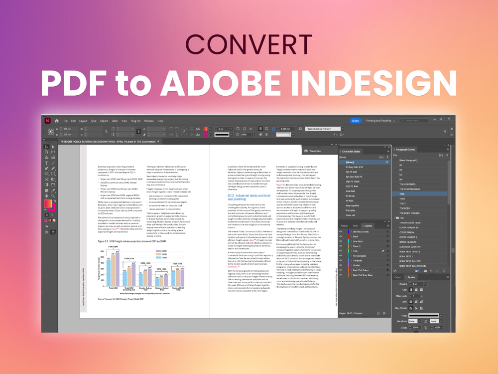Viewport: 498px width, 374px height.
Task: Hide the Back Tint Colour layer
Action: tap(341, 270)
